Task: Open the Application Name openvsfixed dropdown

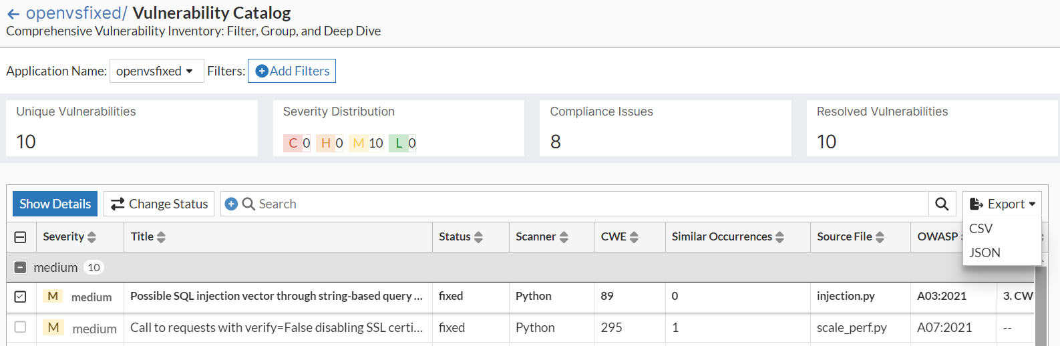Action: [x=156, y=71]
